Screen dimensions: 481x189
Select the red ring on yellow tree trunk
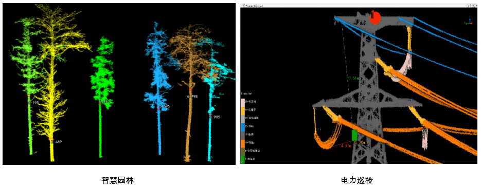click(51, 139)
